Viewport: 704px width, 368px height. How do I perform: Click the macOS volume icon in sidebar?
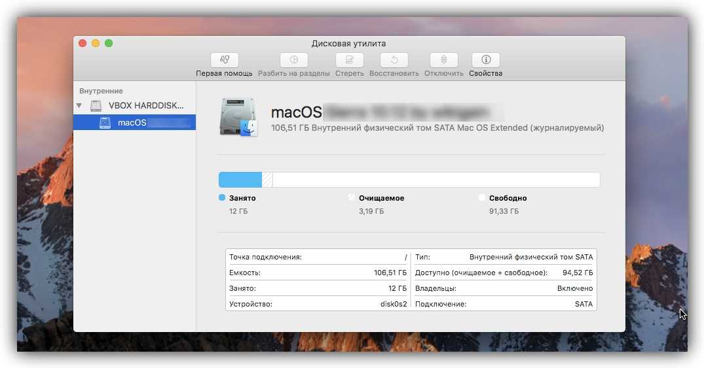[105, 123]
